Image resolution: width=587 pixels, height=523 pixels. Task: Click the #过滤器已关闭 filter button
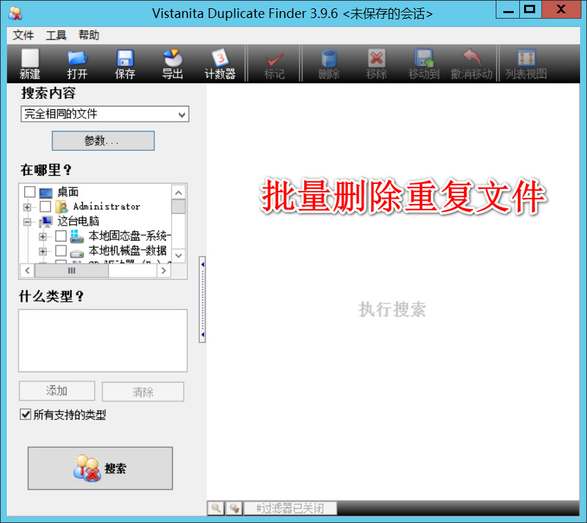coord(290,508)
